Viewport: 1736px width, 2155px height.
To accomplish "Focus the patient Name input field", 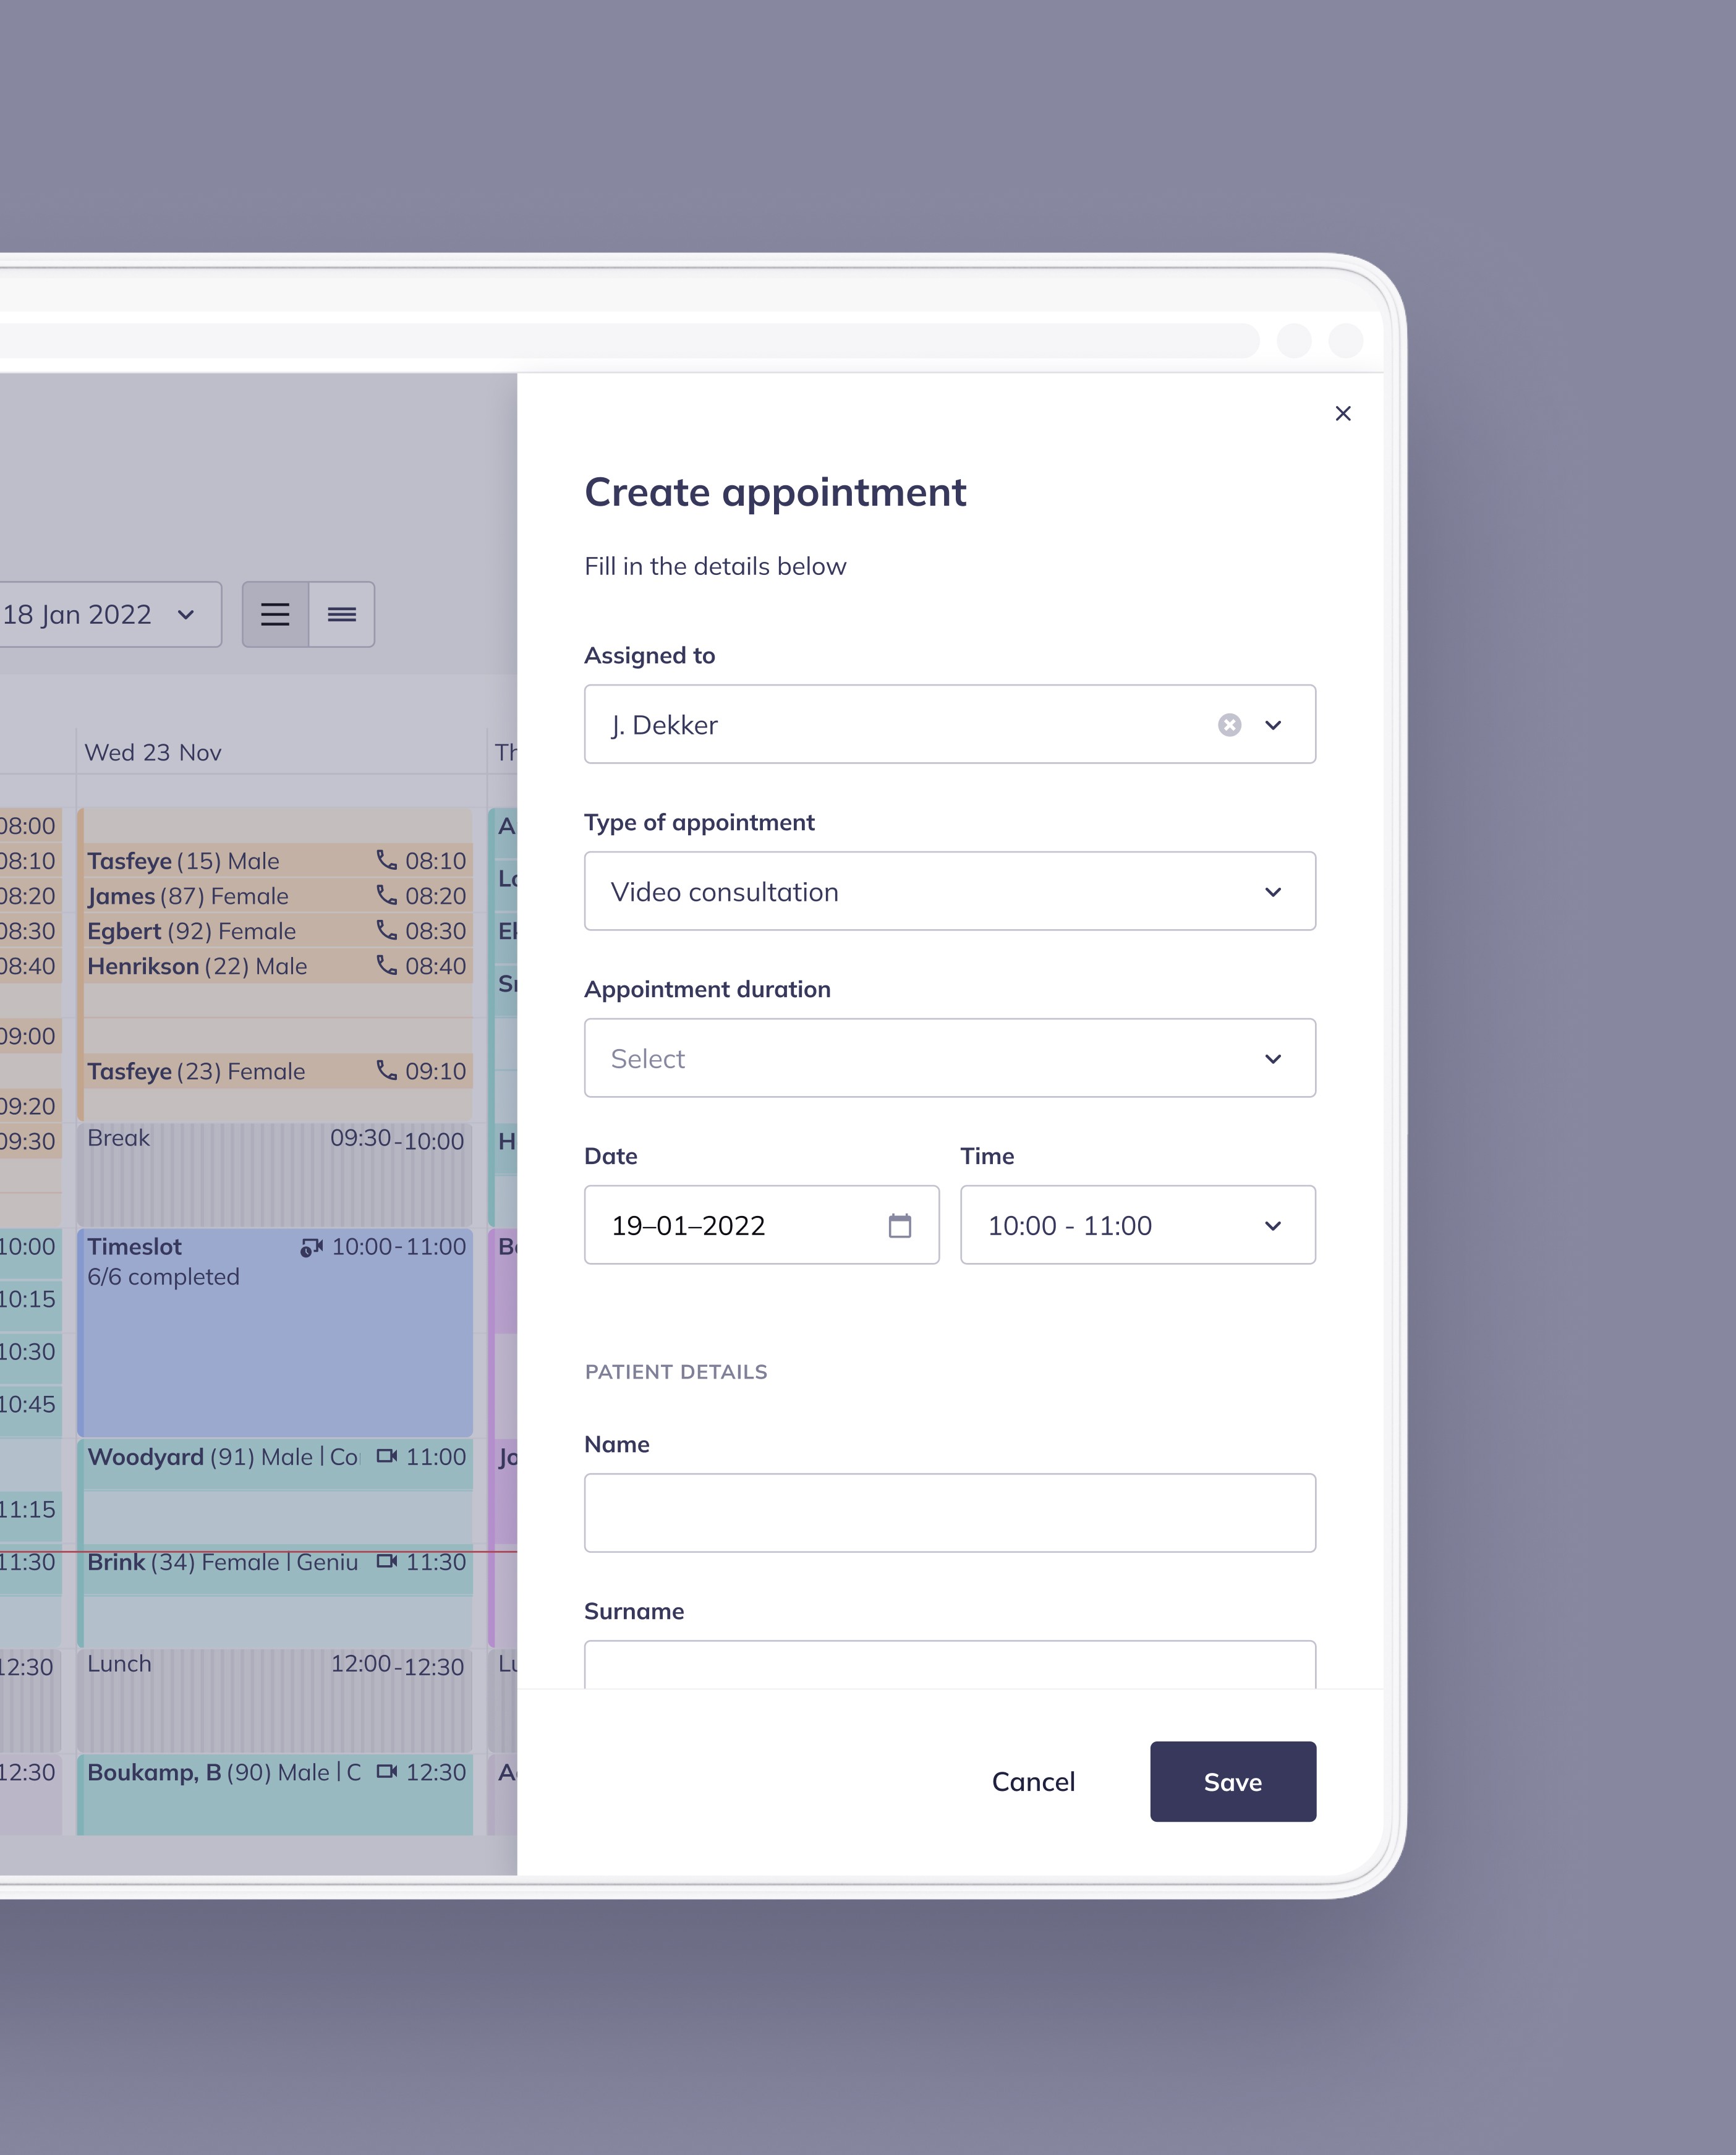I will (x=949, y=1512).
